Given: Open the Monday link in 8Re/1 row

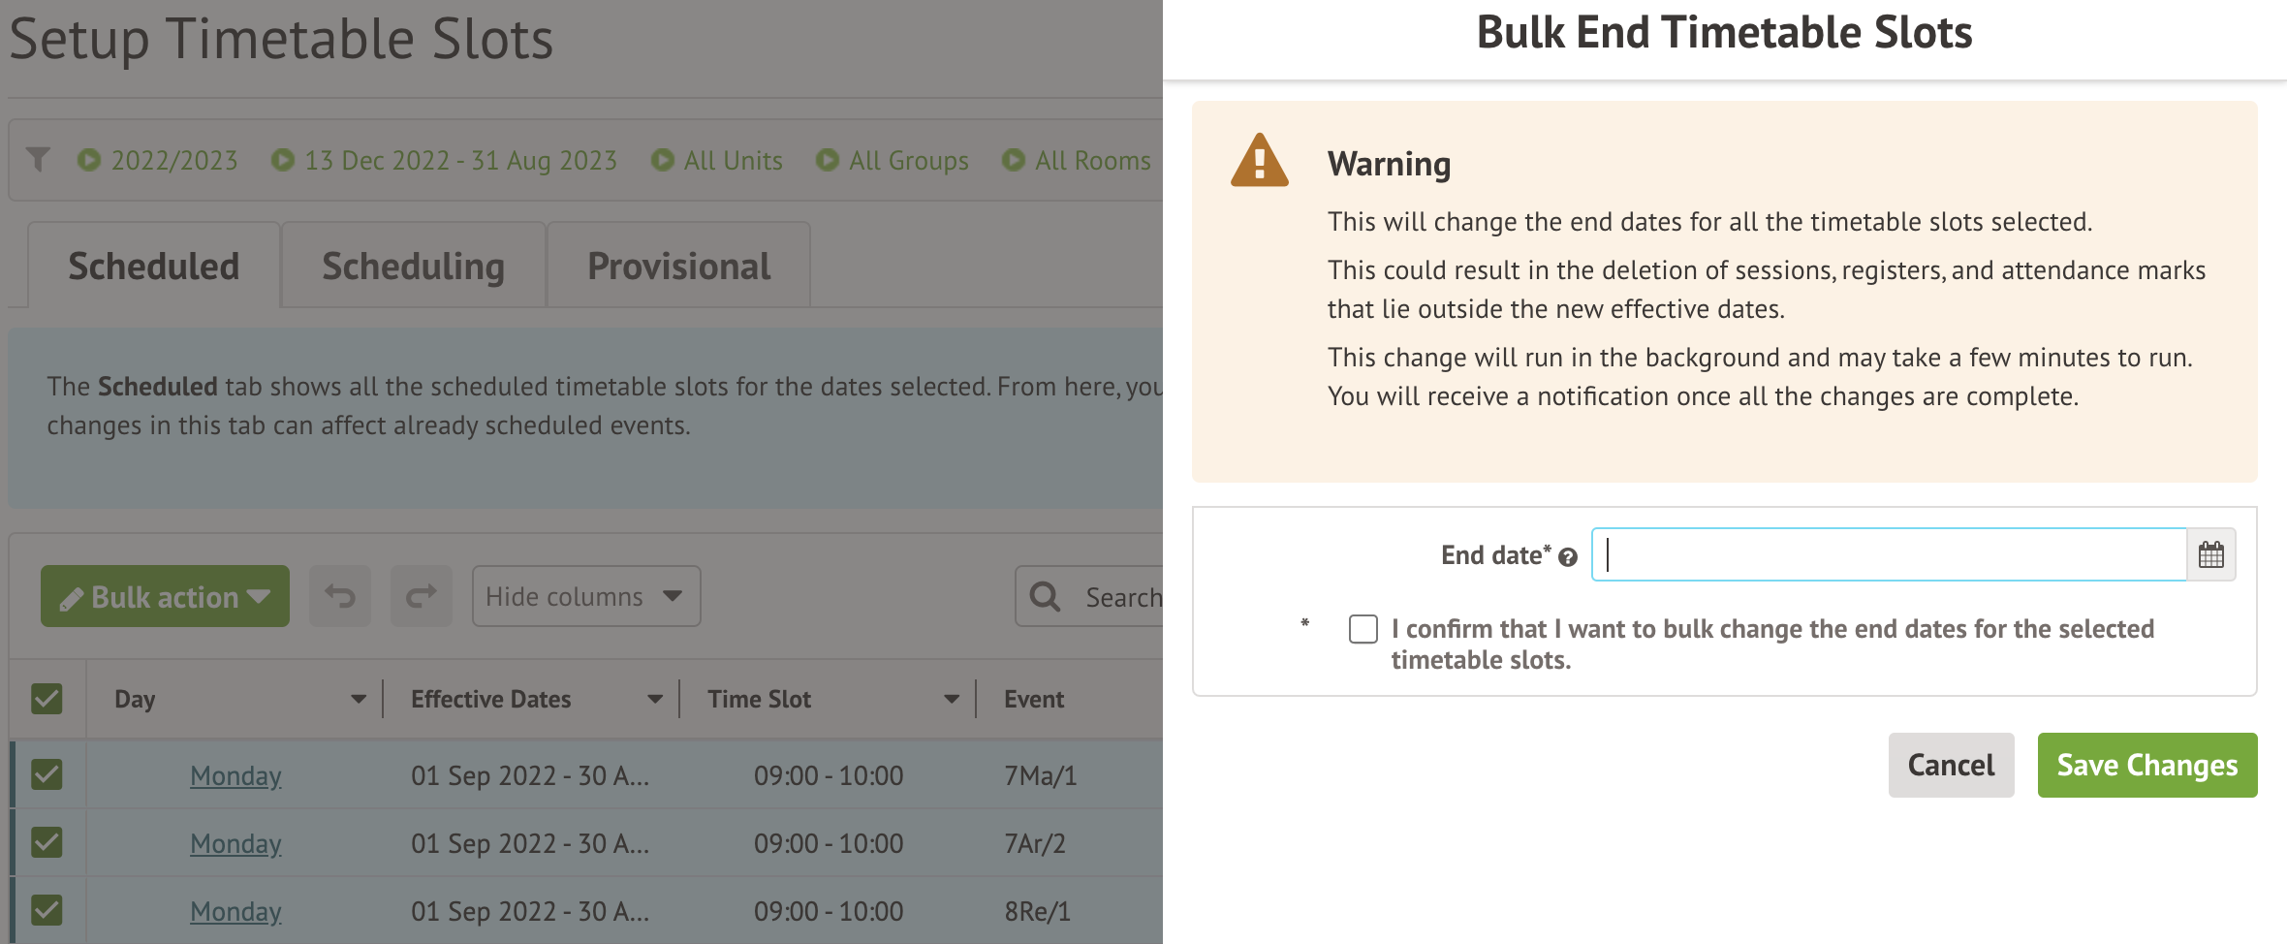Looking at the screenshot, I should pyautogui.click(x=235, y=911).
